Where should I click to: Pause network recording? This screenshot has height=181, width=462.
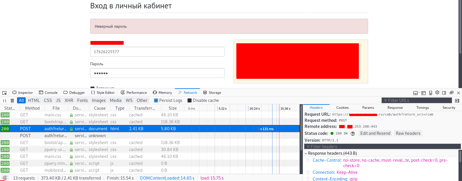[x=4, y=100]
